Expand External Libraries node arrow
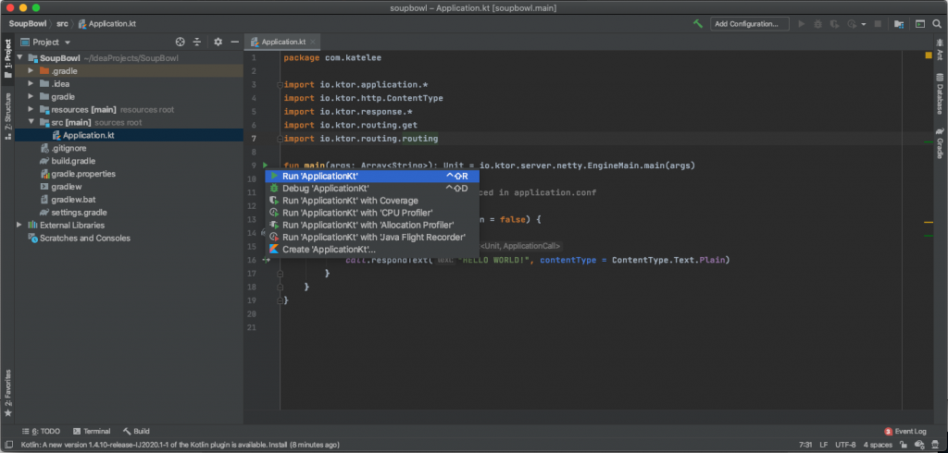948x453 pixels. click(x=20, y=225)
